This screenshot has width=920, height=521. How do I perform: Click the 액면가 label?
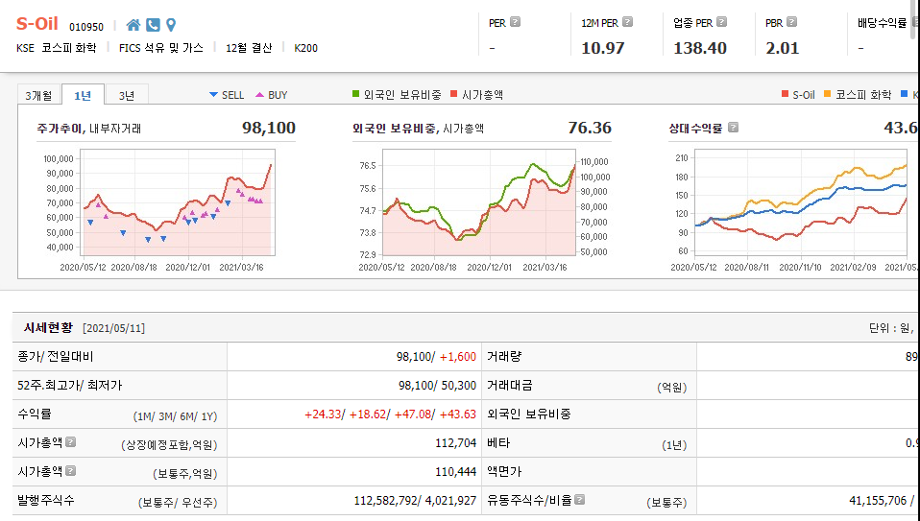tap(504, 471)
